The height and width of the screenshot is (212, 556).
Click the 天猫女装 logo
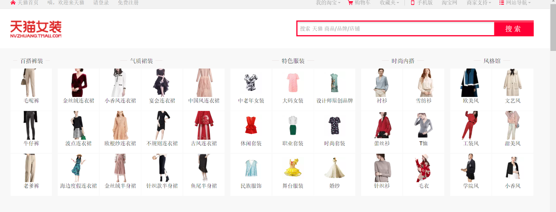click(x=36, y=29)
